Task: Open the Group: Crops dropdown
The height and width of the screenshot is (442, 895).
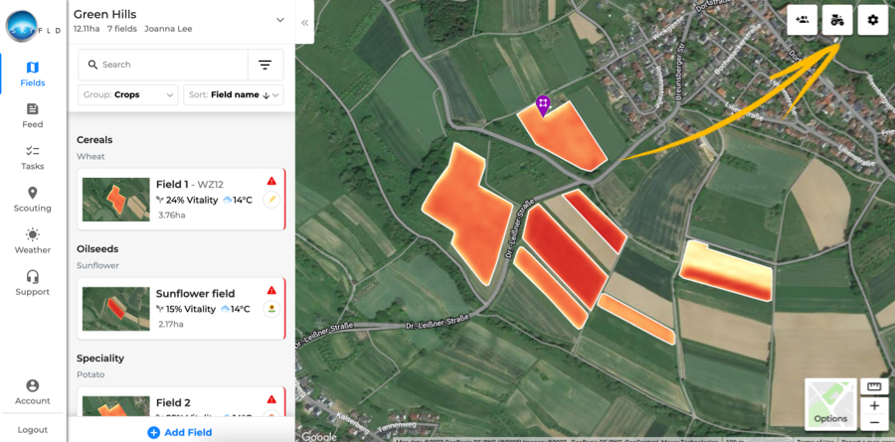Action: 128,95
